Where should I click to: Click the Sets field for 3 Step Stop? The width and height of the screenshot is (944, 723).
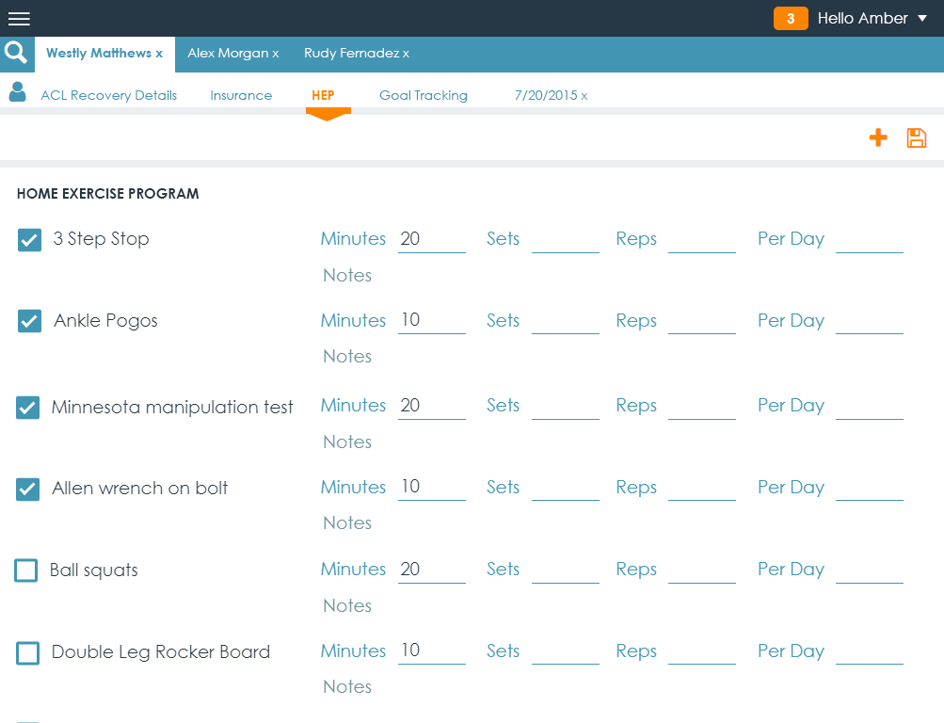pos(565,240)
